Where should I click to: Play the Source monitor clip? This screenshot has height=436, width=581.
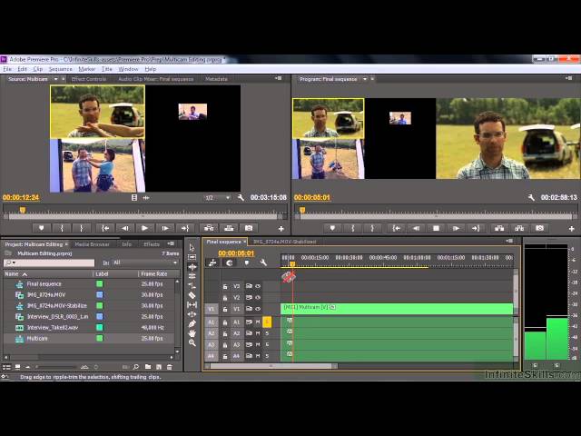[x=145, y=228]
